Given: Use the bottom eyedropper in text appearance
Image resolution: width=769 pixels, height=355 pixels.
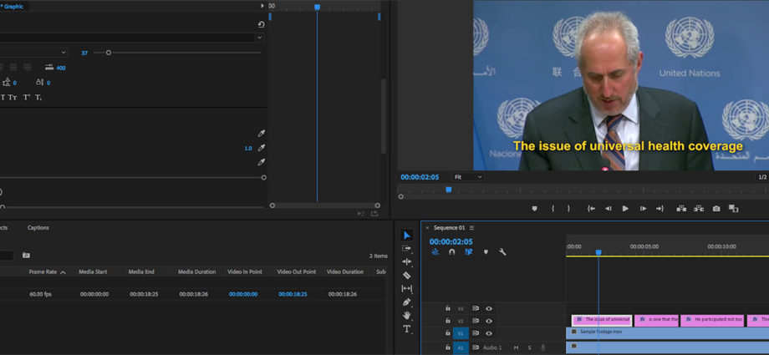Looking at the screenshot, I should [x=262, y=162].
